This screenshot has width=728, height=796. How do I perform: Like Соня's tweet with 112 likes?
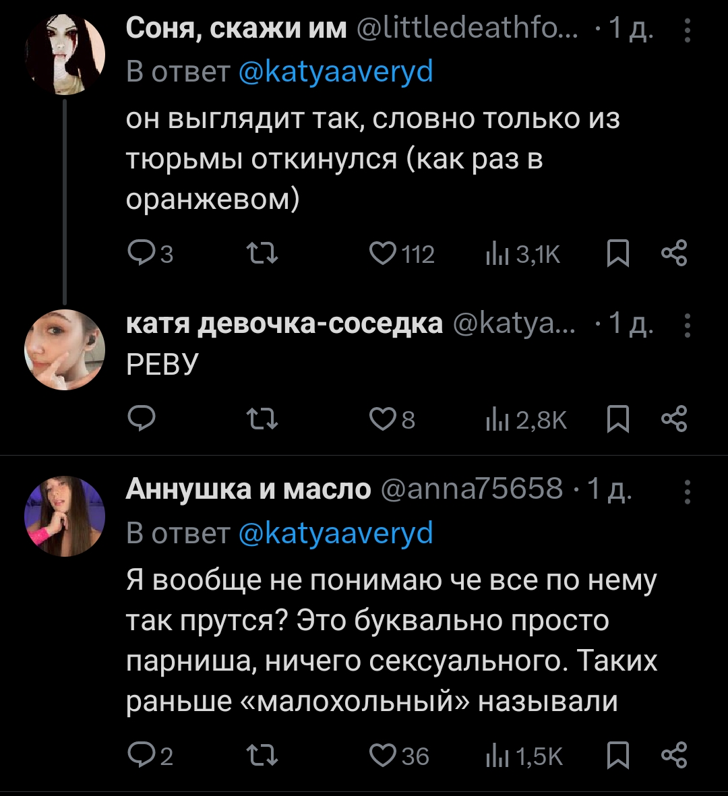384,254
